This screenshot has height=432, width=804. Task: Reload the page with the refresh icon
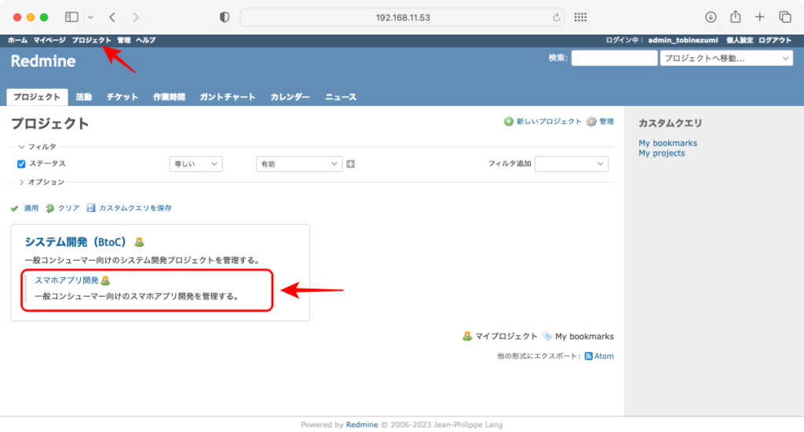coord(557,17)
